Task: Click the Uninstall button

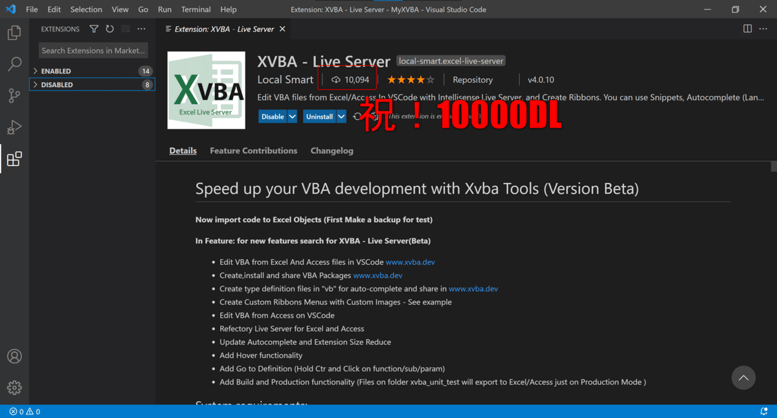Action: coord(319,117)
